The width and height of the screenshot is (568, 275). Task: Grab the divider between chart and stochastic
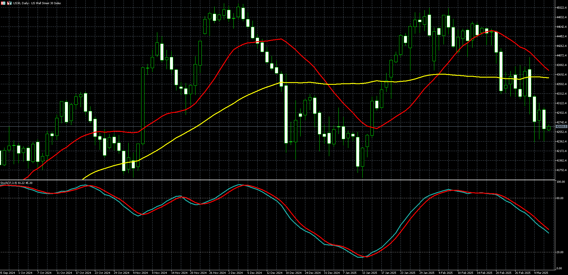(278, 180)
